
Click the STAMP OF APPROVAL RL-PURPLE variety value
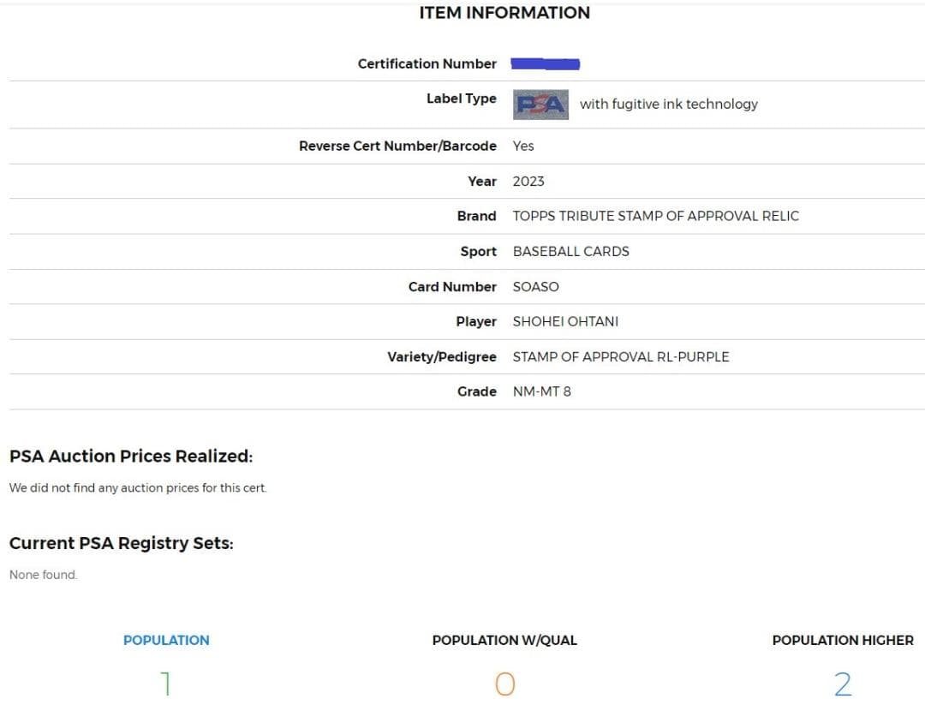click(x=621, y=356)
